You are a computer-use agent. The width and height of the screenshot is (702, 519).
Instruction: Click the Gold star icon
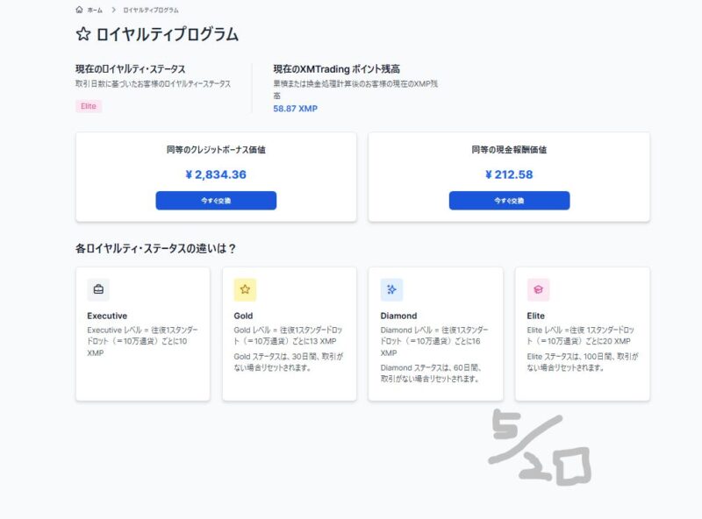[x=245, y=289]
